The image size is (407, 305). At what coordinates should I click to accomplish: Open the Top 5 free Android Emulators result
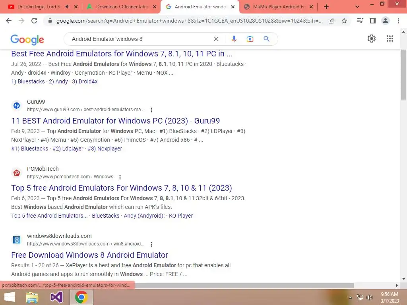pyautogui.click(x=122, y=188)
